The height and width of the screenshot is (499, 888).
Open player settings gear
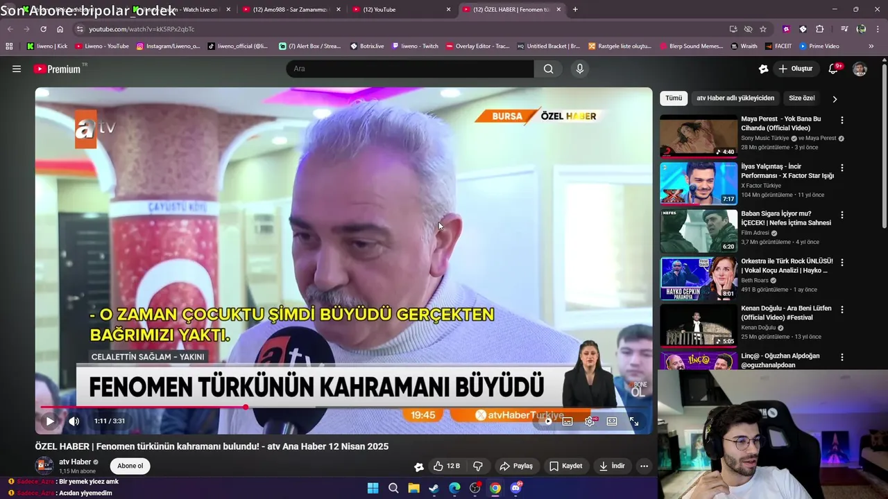[x=590, y=421]
